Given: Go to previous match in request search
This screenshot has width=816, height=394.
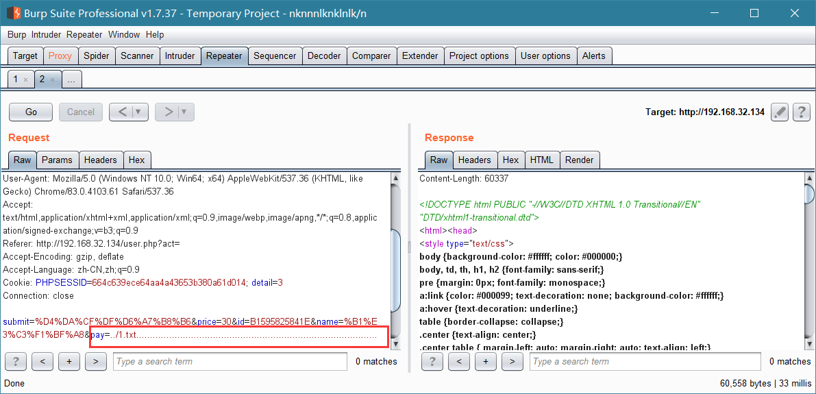Looking at the screenshot, I should point(42,360).
